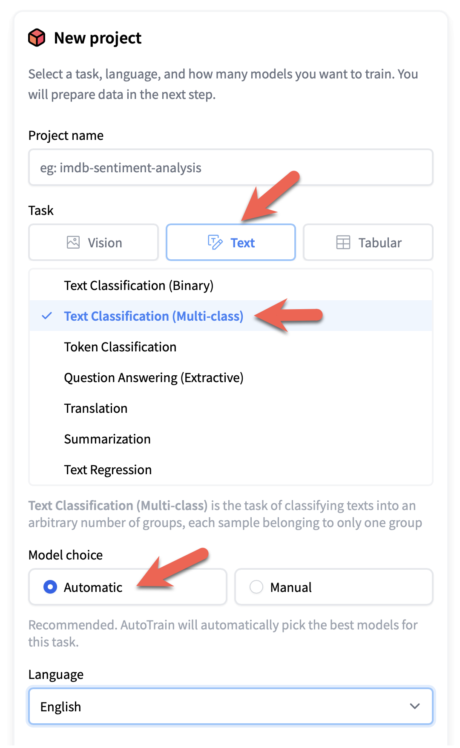Choose the Text Regression task

pos(108,470)
